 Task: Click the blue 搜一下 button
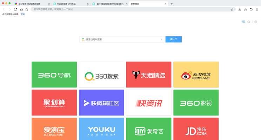point(173,39)
